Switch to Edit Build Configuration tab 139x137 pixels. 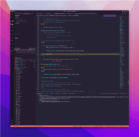(86, 13)
